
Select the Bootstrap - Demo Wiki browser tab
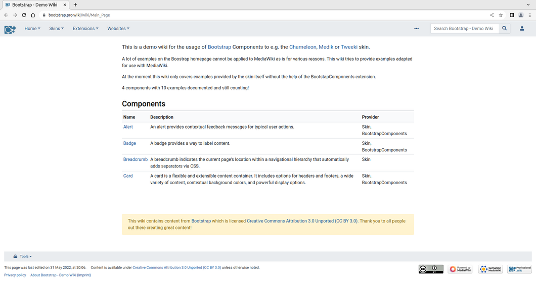[34, 5]
